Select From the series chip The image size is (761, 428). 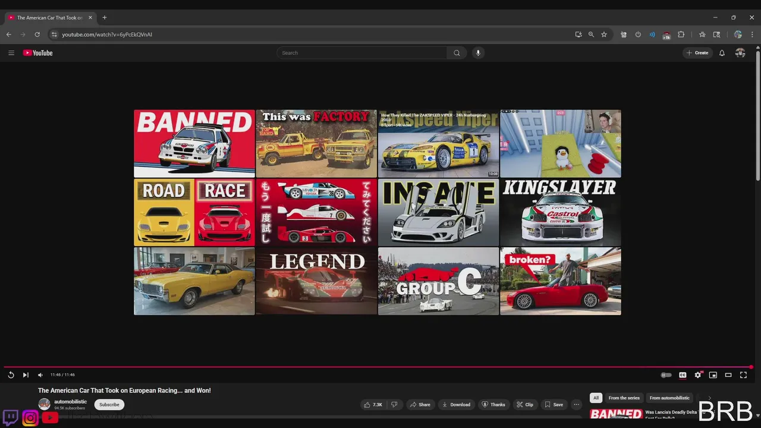coord(624,398)
